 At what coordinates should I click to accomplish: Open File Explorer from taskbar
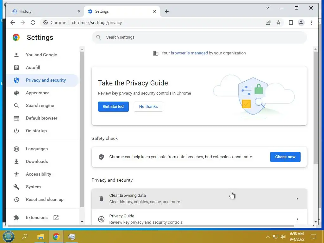point(40,237)
